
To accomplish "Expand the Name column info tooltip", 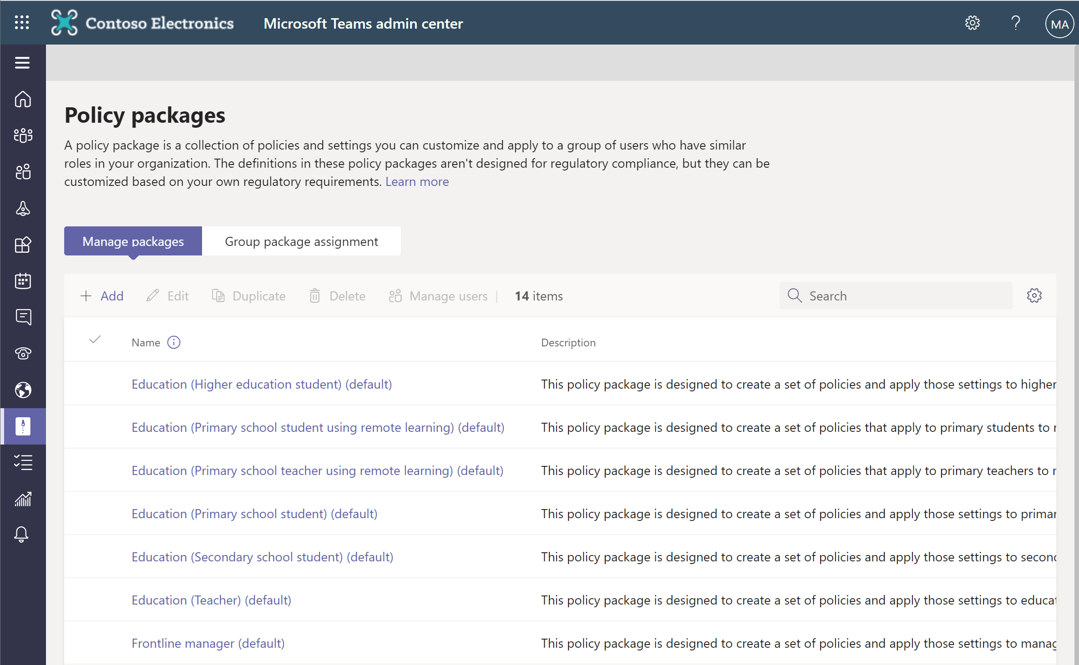I will click(173, 343).
